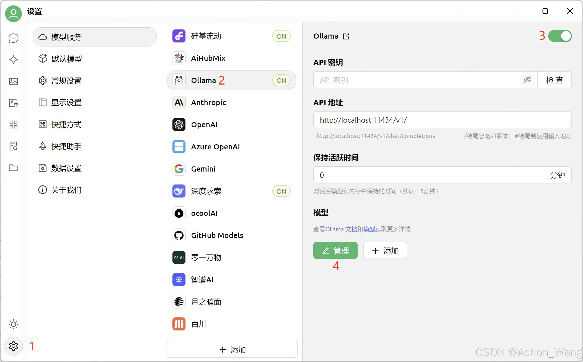Open 模型服务 settings section
Viewport: 583px width, 362px height.
(x=94, y=37)
